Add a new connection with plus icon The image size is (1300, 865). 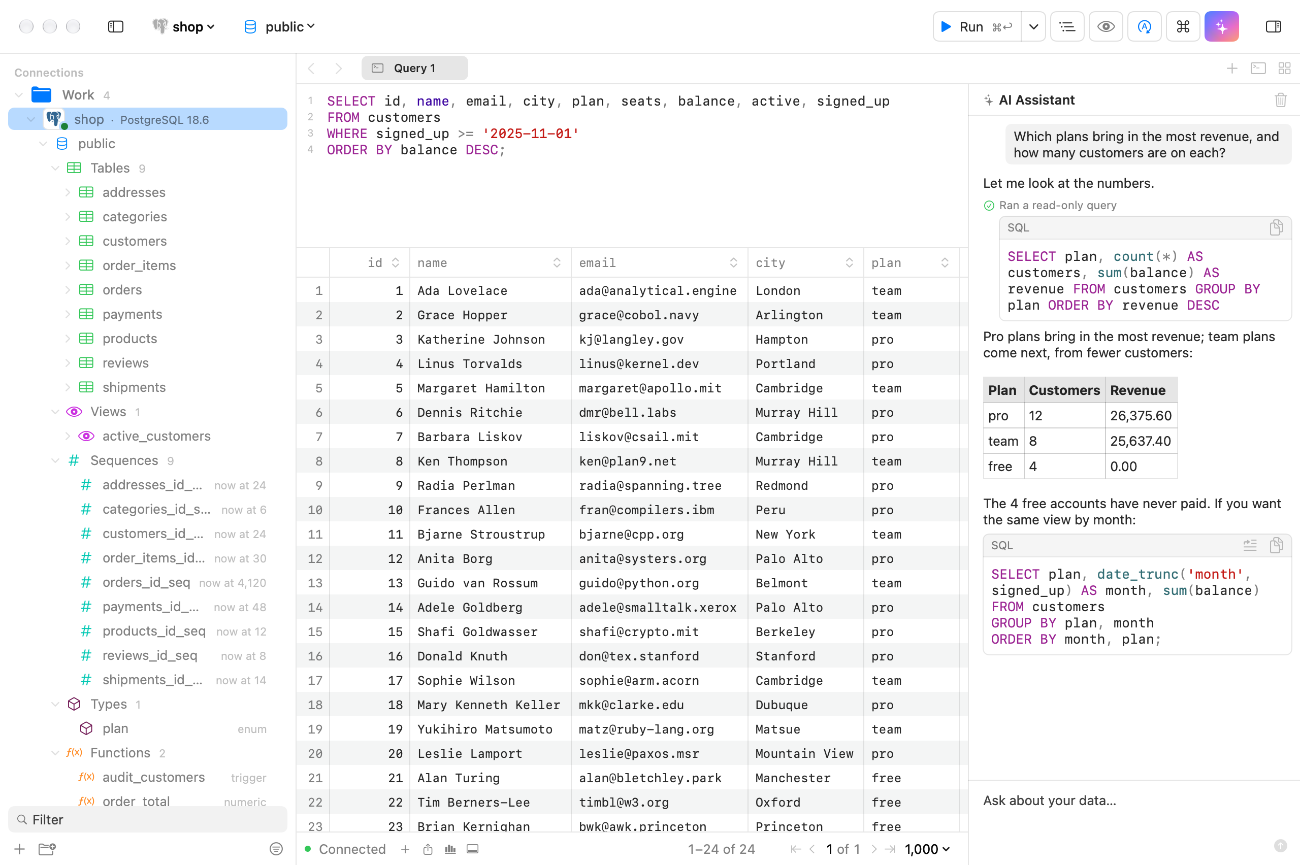click(x=19, y=848)
